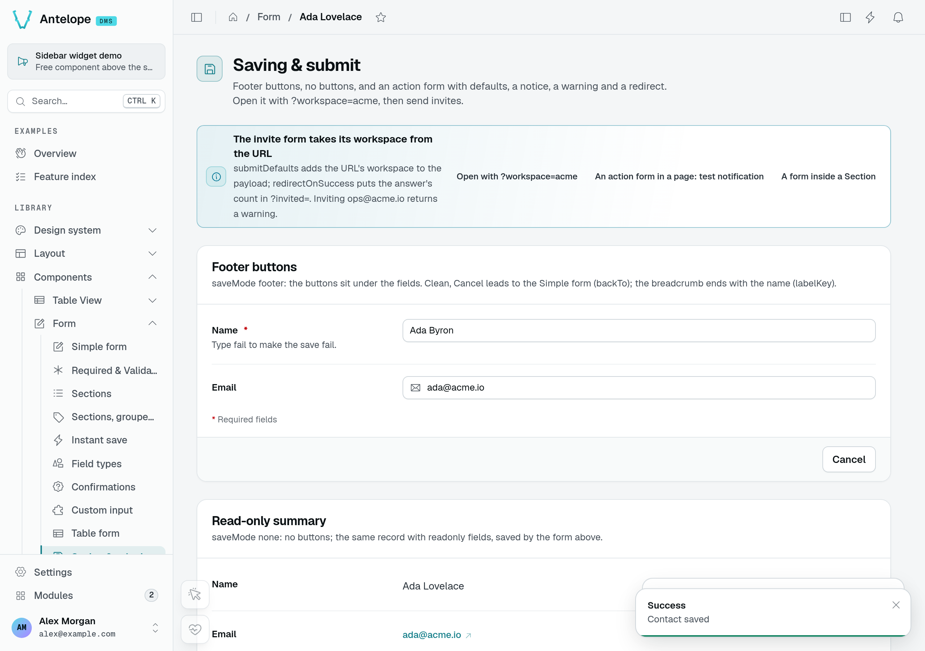The image size is (925, 651).
Task: Toggle the left sidebar panel icon
Action: [196, 17]
